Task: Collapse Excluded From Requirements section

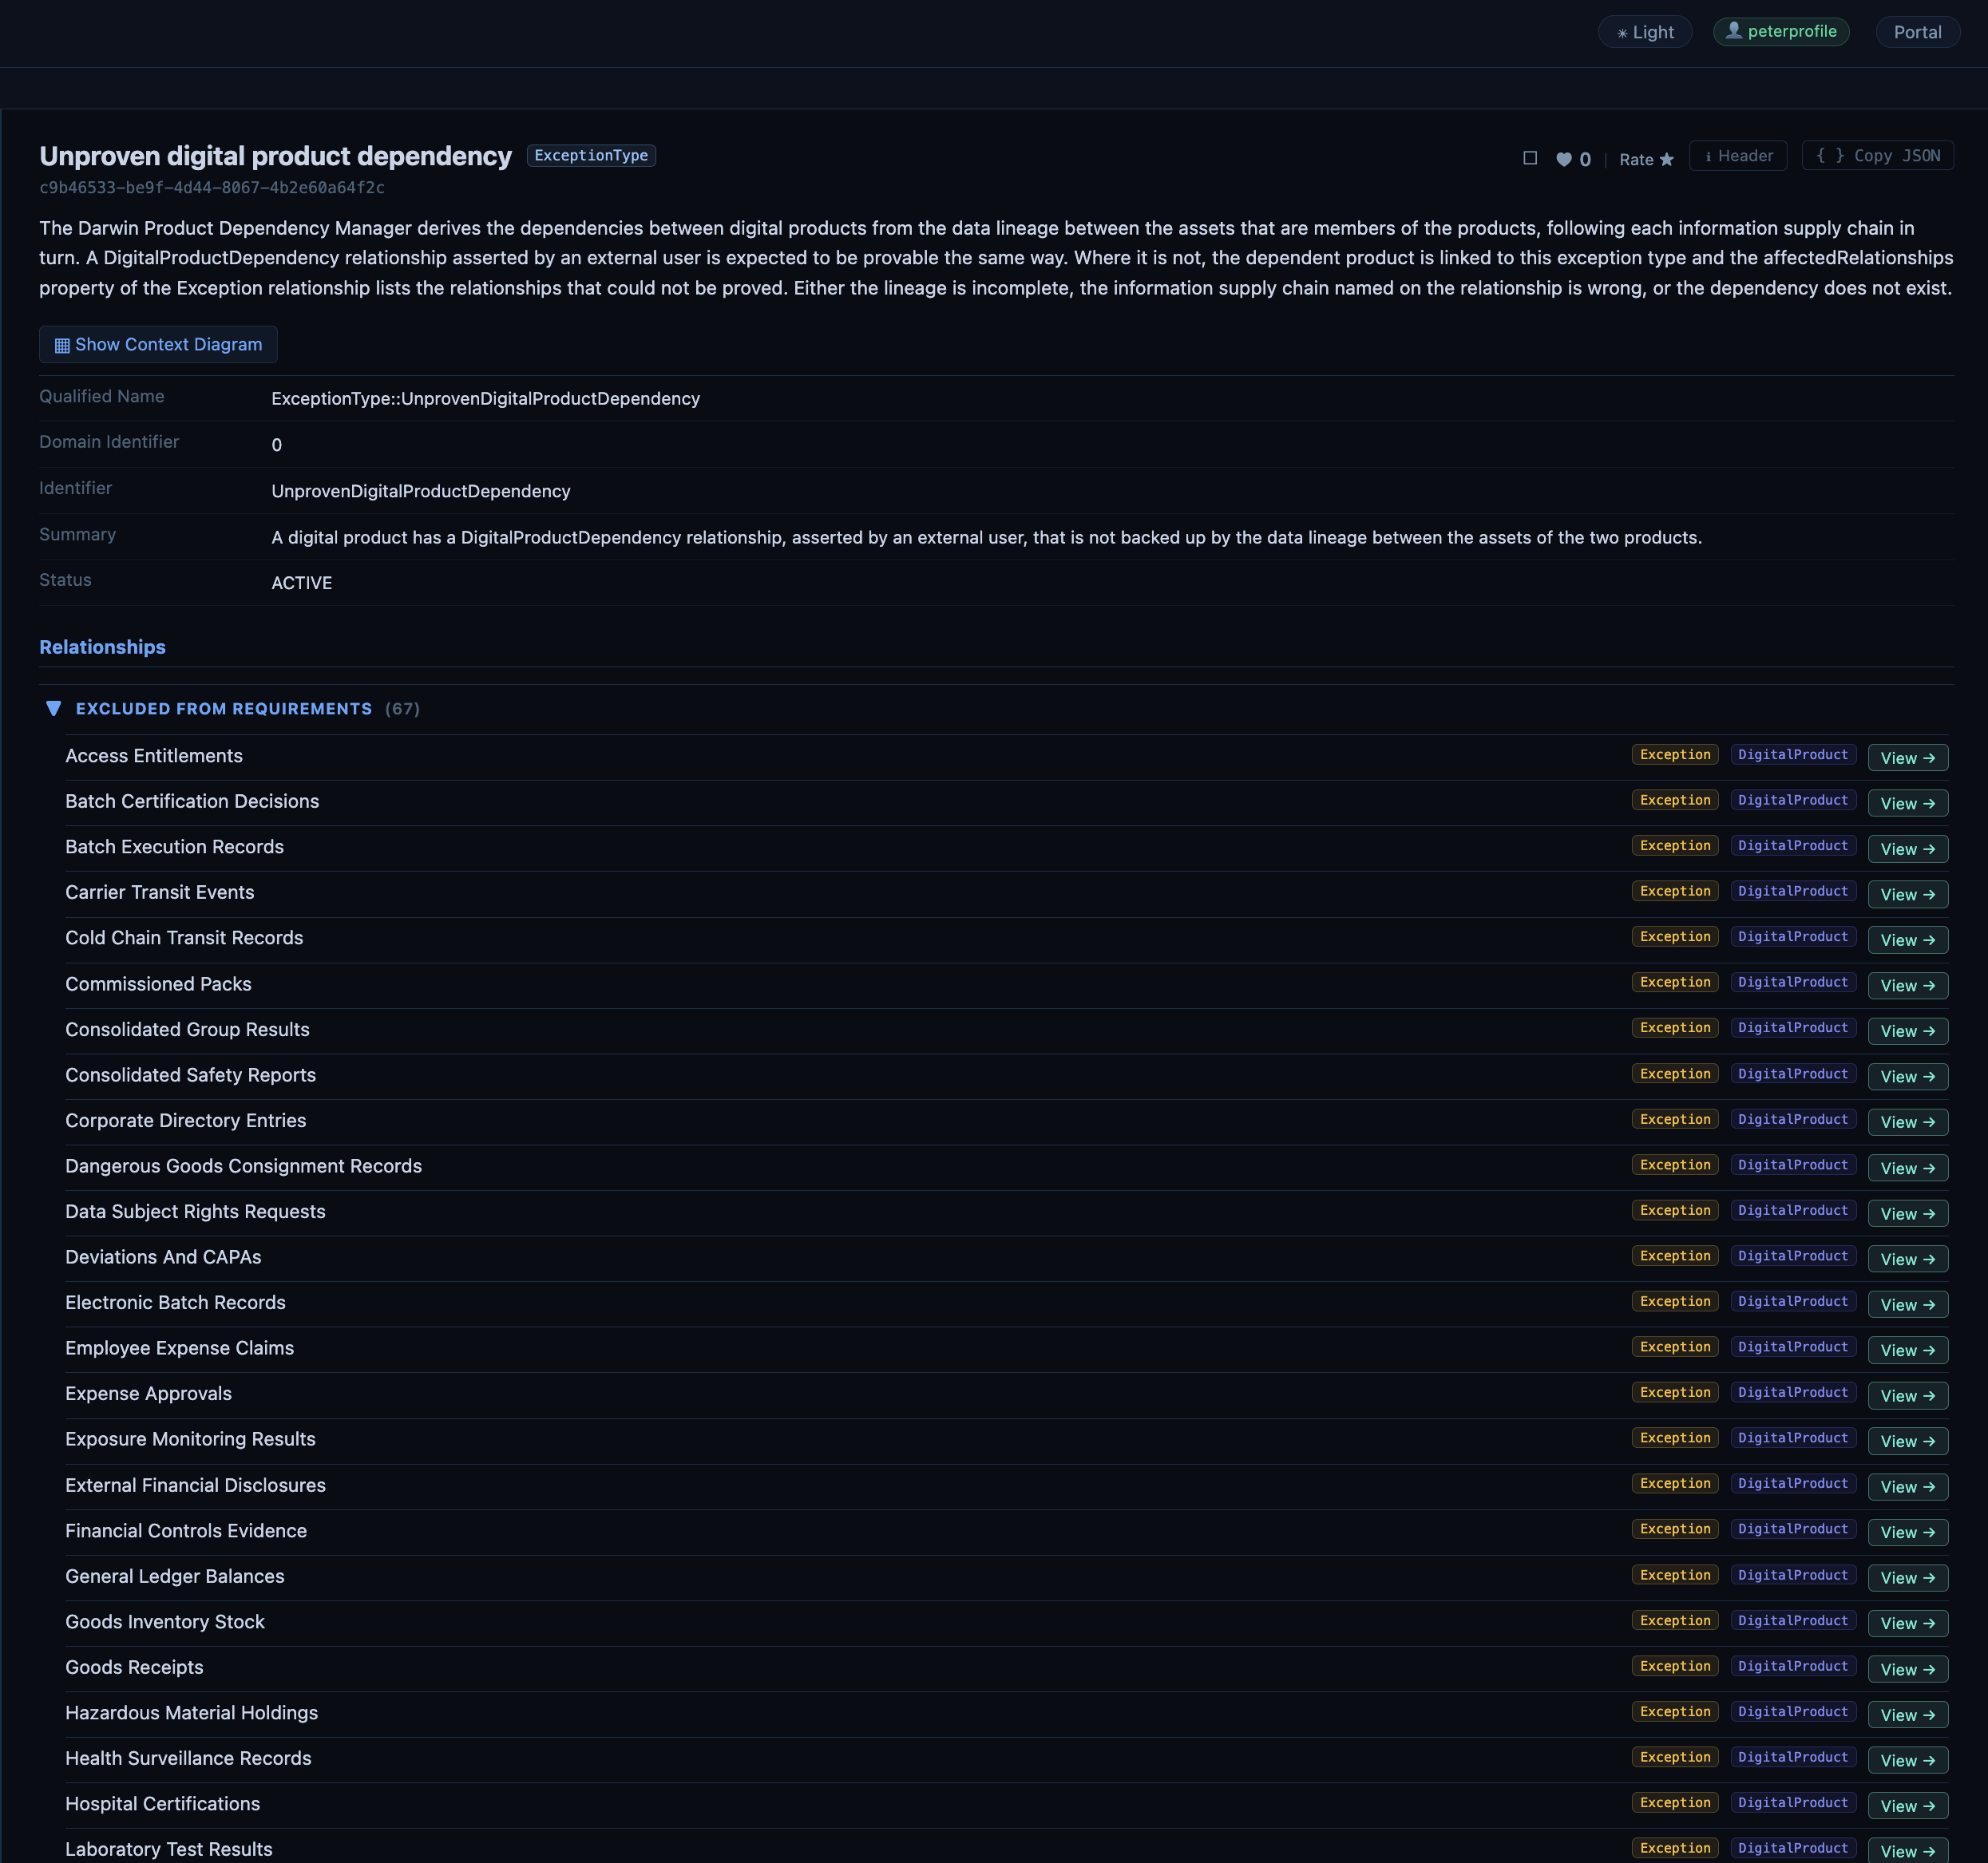Action: pyautogui.click(x=54, y=708)
